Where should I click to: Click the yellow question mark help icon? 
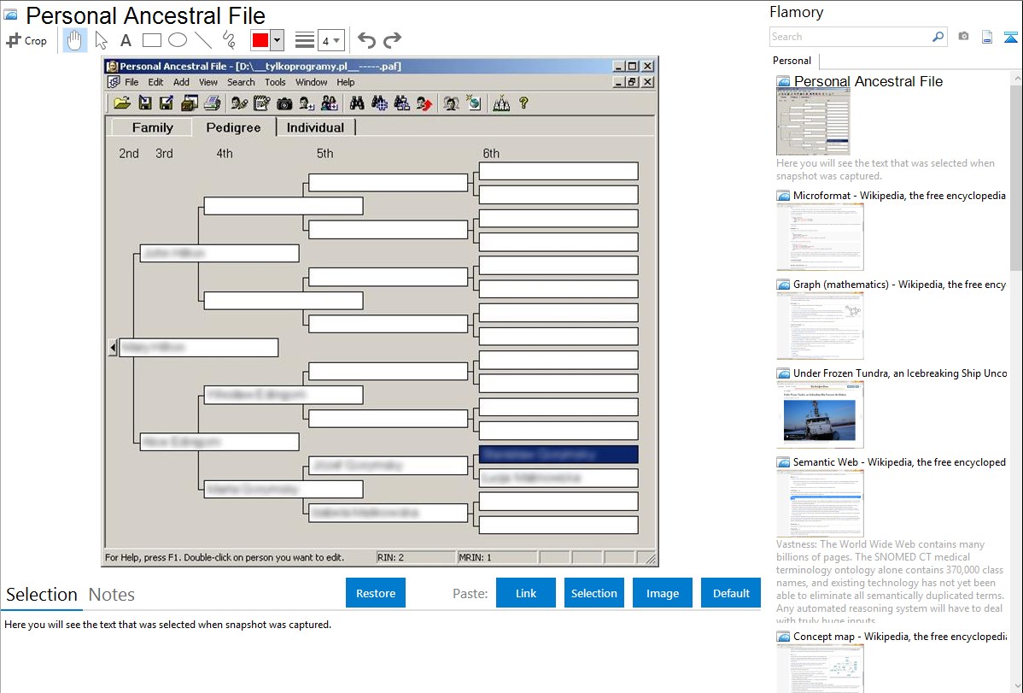pos(523,103)
